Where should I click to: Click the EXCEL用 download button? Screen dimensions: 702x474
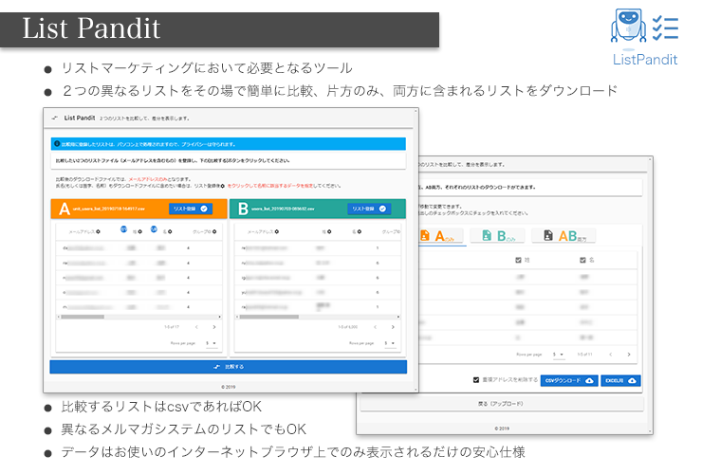(x=620, y=380)
